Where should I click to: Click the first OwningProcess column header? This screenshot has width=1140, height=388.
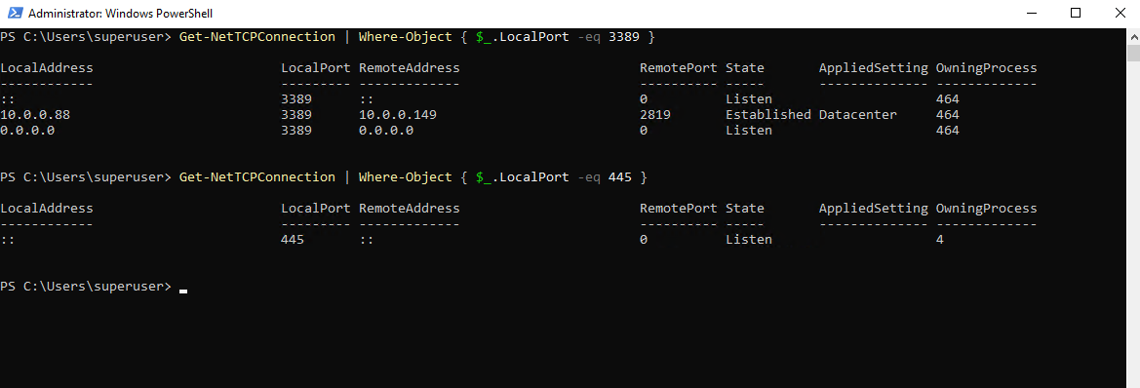click(987, 68)
